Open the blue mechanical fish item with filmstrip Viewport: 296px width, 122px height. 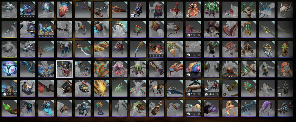coord(27,10)
